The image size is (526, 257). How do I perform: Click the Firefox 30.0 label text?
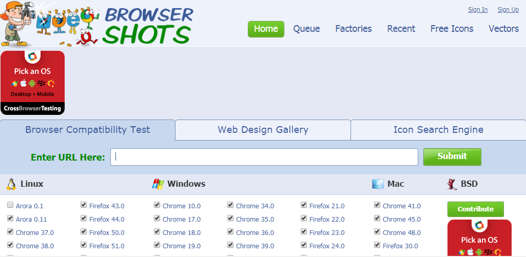click(x=400, y=246)
